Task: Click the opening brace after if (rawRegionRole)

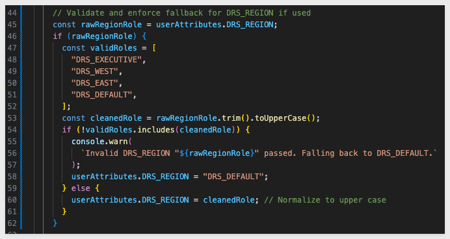Action: (144, 36)
